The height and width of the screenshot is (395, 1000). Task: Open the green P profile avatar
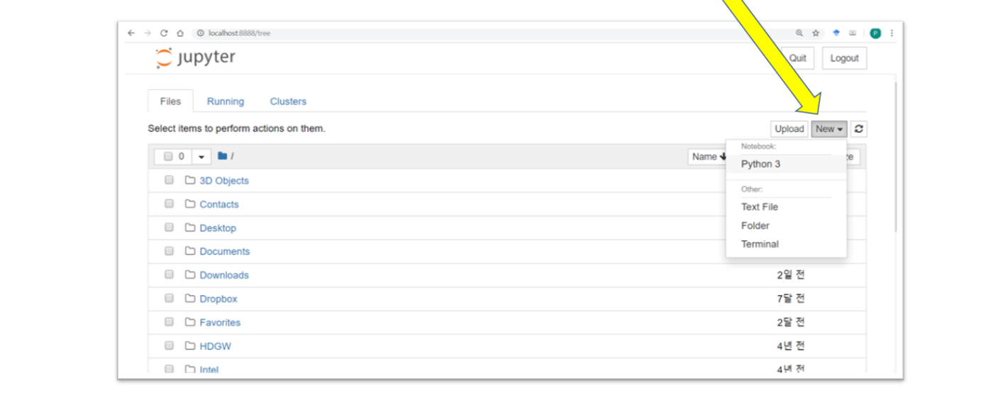coord(875,33)
